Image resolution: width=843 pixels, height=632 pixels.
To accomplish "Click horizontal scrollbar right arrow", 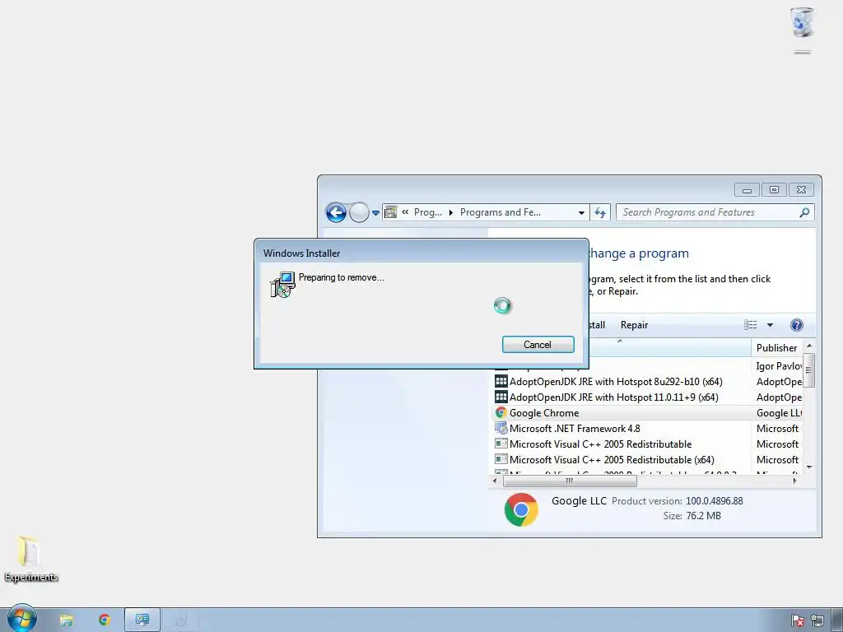I will [795, 481].
